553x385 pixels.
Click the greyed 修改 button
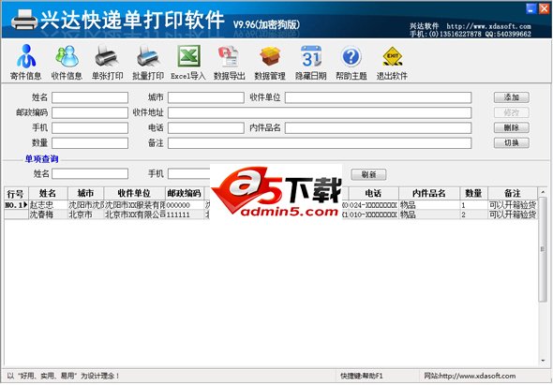click(x=512, y=112)
